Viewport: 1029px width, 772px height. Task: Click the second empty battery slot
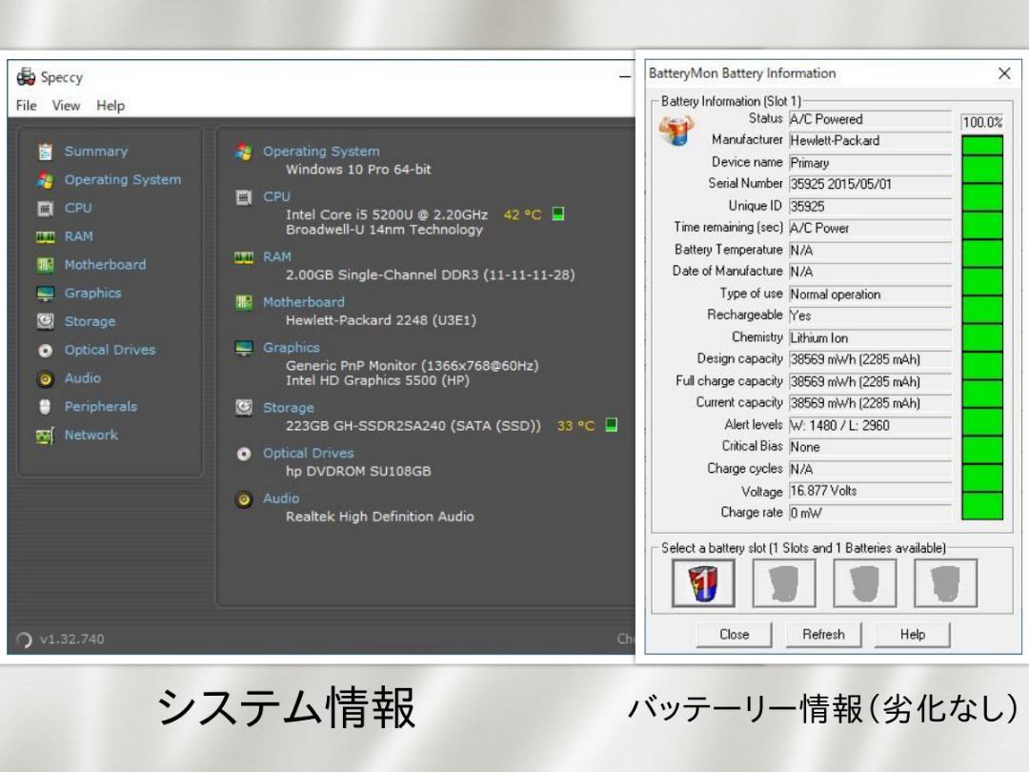point(783,583)
